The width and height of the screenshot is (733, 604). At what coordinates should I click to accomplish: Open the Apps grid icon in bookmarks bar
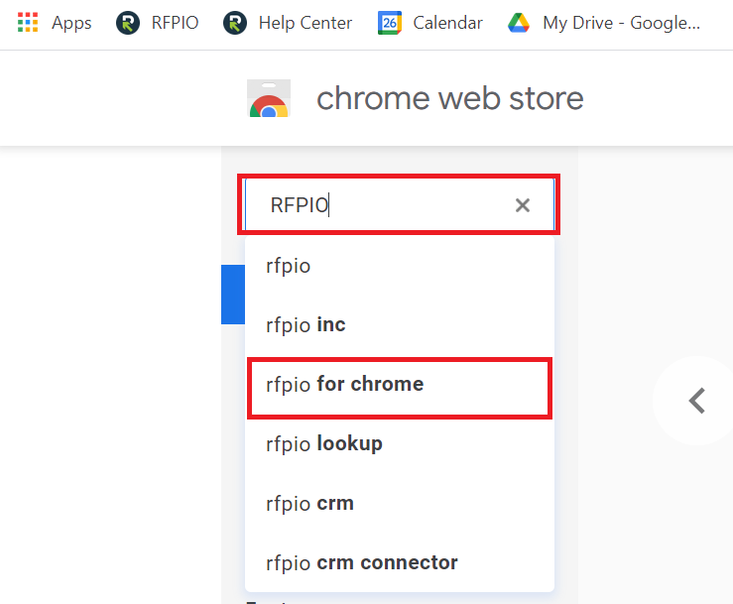coord(28,23)
